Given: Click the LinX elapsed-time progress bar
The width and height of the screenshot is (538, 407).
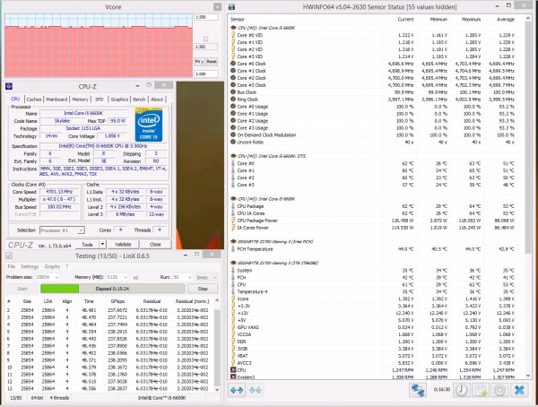Looking at the screenshot, I should (113, 289).
